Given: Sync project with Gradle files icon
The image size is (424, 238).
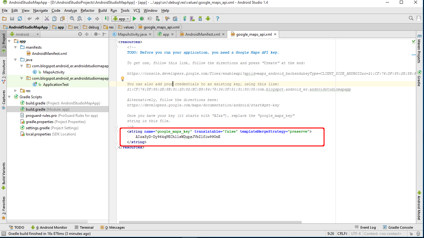Looking at the screenshot, I should pos(184,19).
